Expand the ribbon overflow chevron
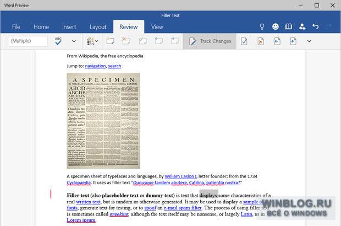This screenshot has height=226, width=341. (309, 41)
